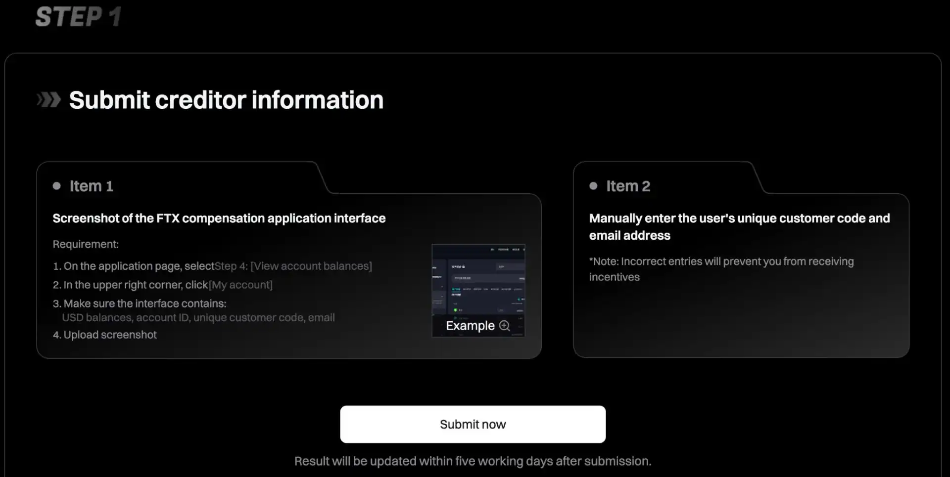Click the STEP 1 title
This screenshot has height=477, width=950.
pos(78,16)
